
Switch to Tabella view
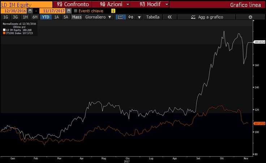pyautogui.click(x=153, y=17)
